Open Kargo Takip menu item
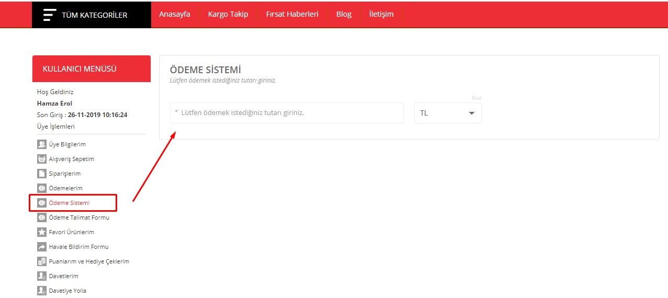 (x=228, y=14)
